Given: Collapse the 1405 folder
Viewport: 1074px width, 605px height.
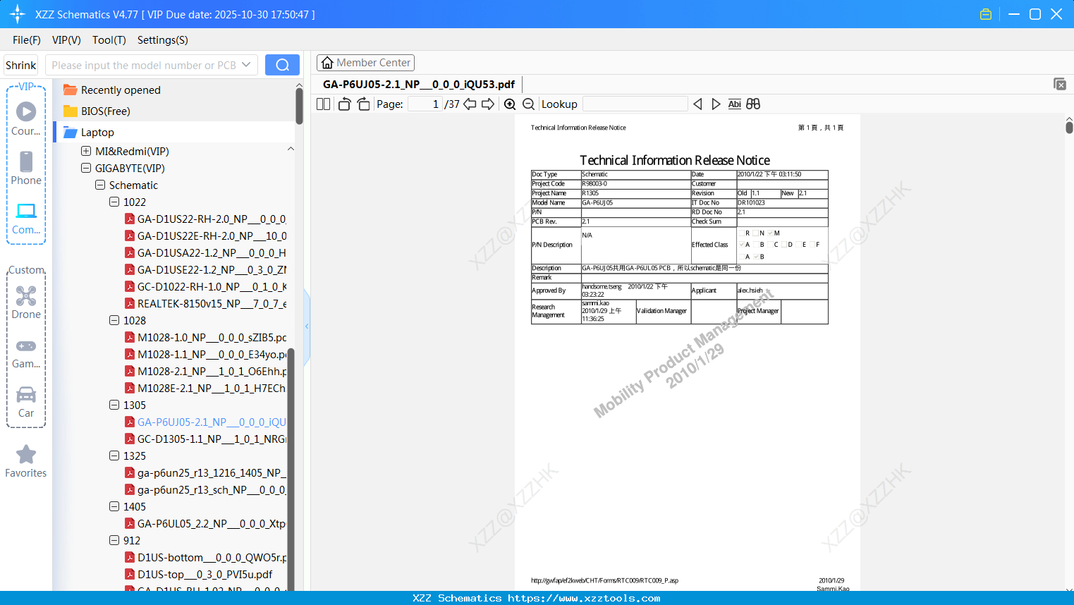Looking at the screenshot, I should [x=114, y=506].
